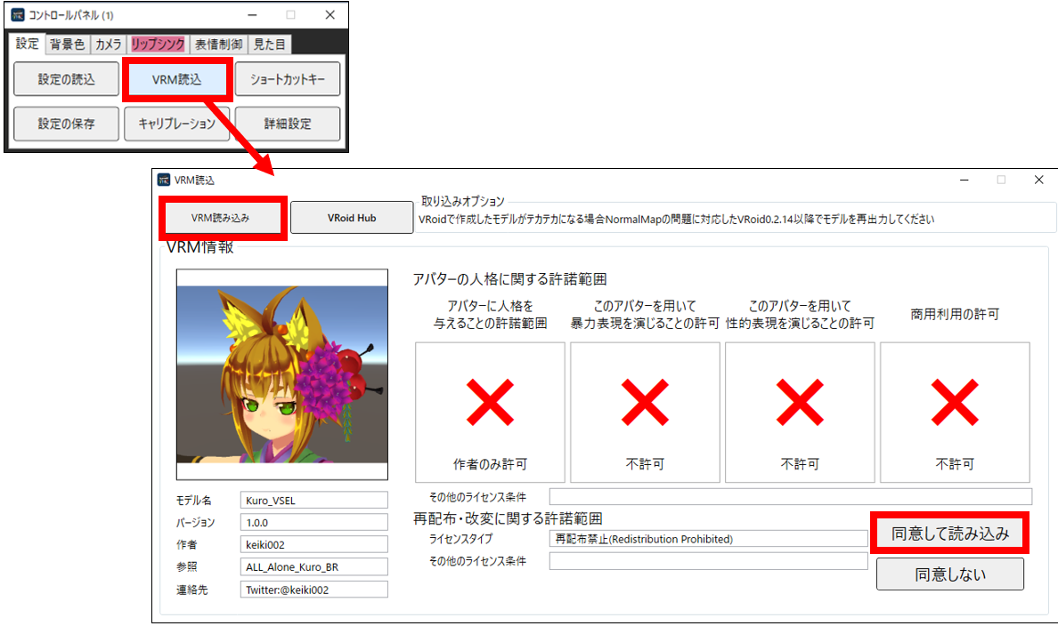
Task: Click the red X for sexual expression permission
Action: coord(800,402)
